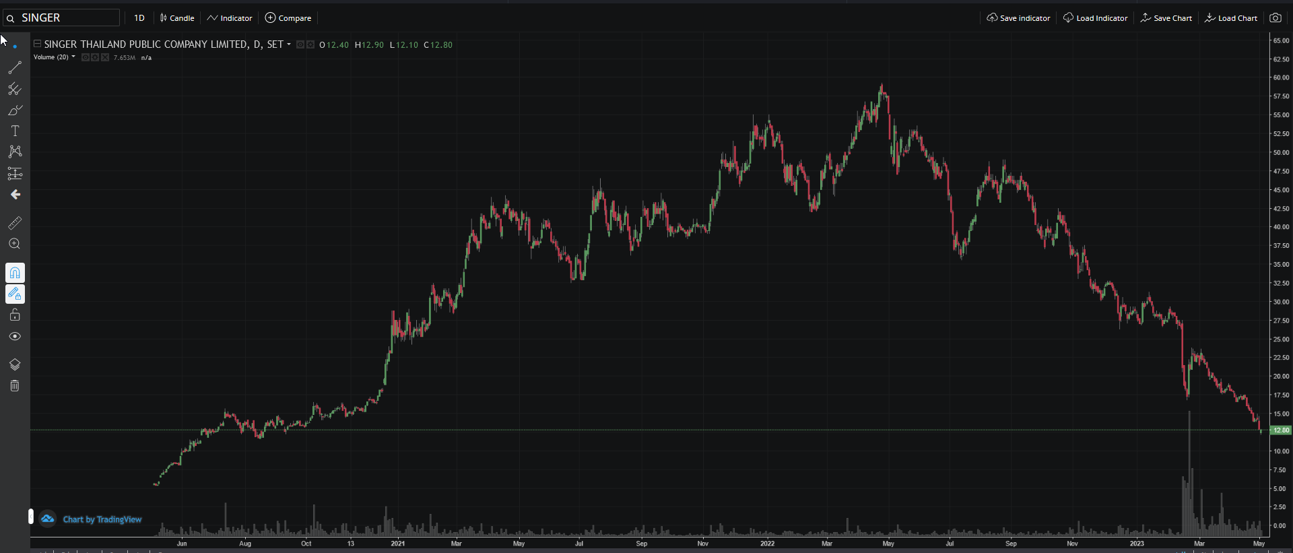Click the 12.80 current price label on scale
The width and height of the screenshot is (1293, 553).
pyautogui.click(x=1280, y=430)
